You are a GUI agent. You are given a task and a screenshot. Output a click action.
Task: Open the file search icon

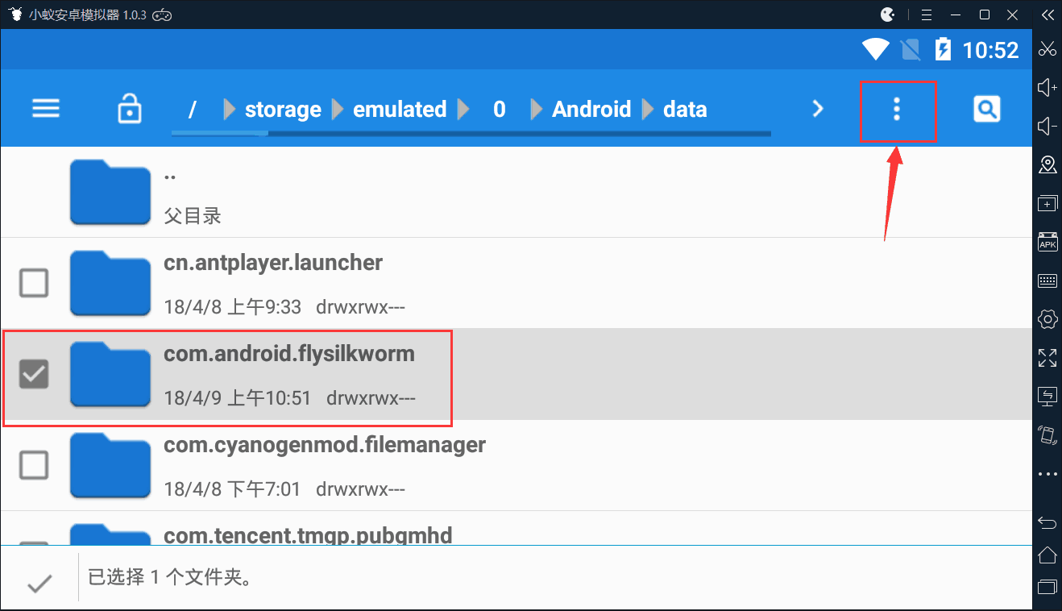(x=986, y=109)
